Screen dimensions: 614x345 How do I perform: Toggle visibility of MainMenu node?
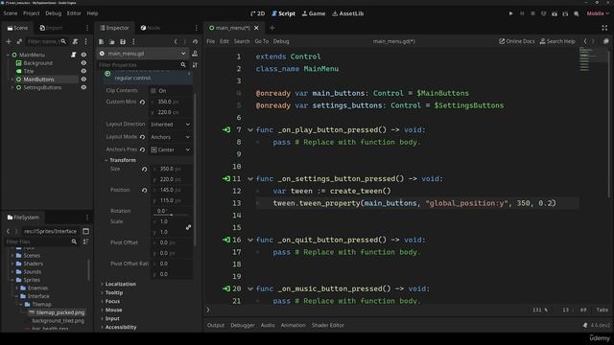pos(83,55)
